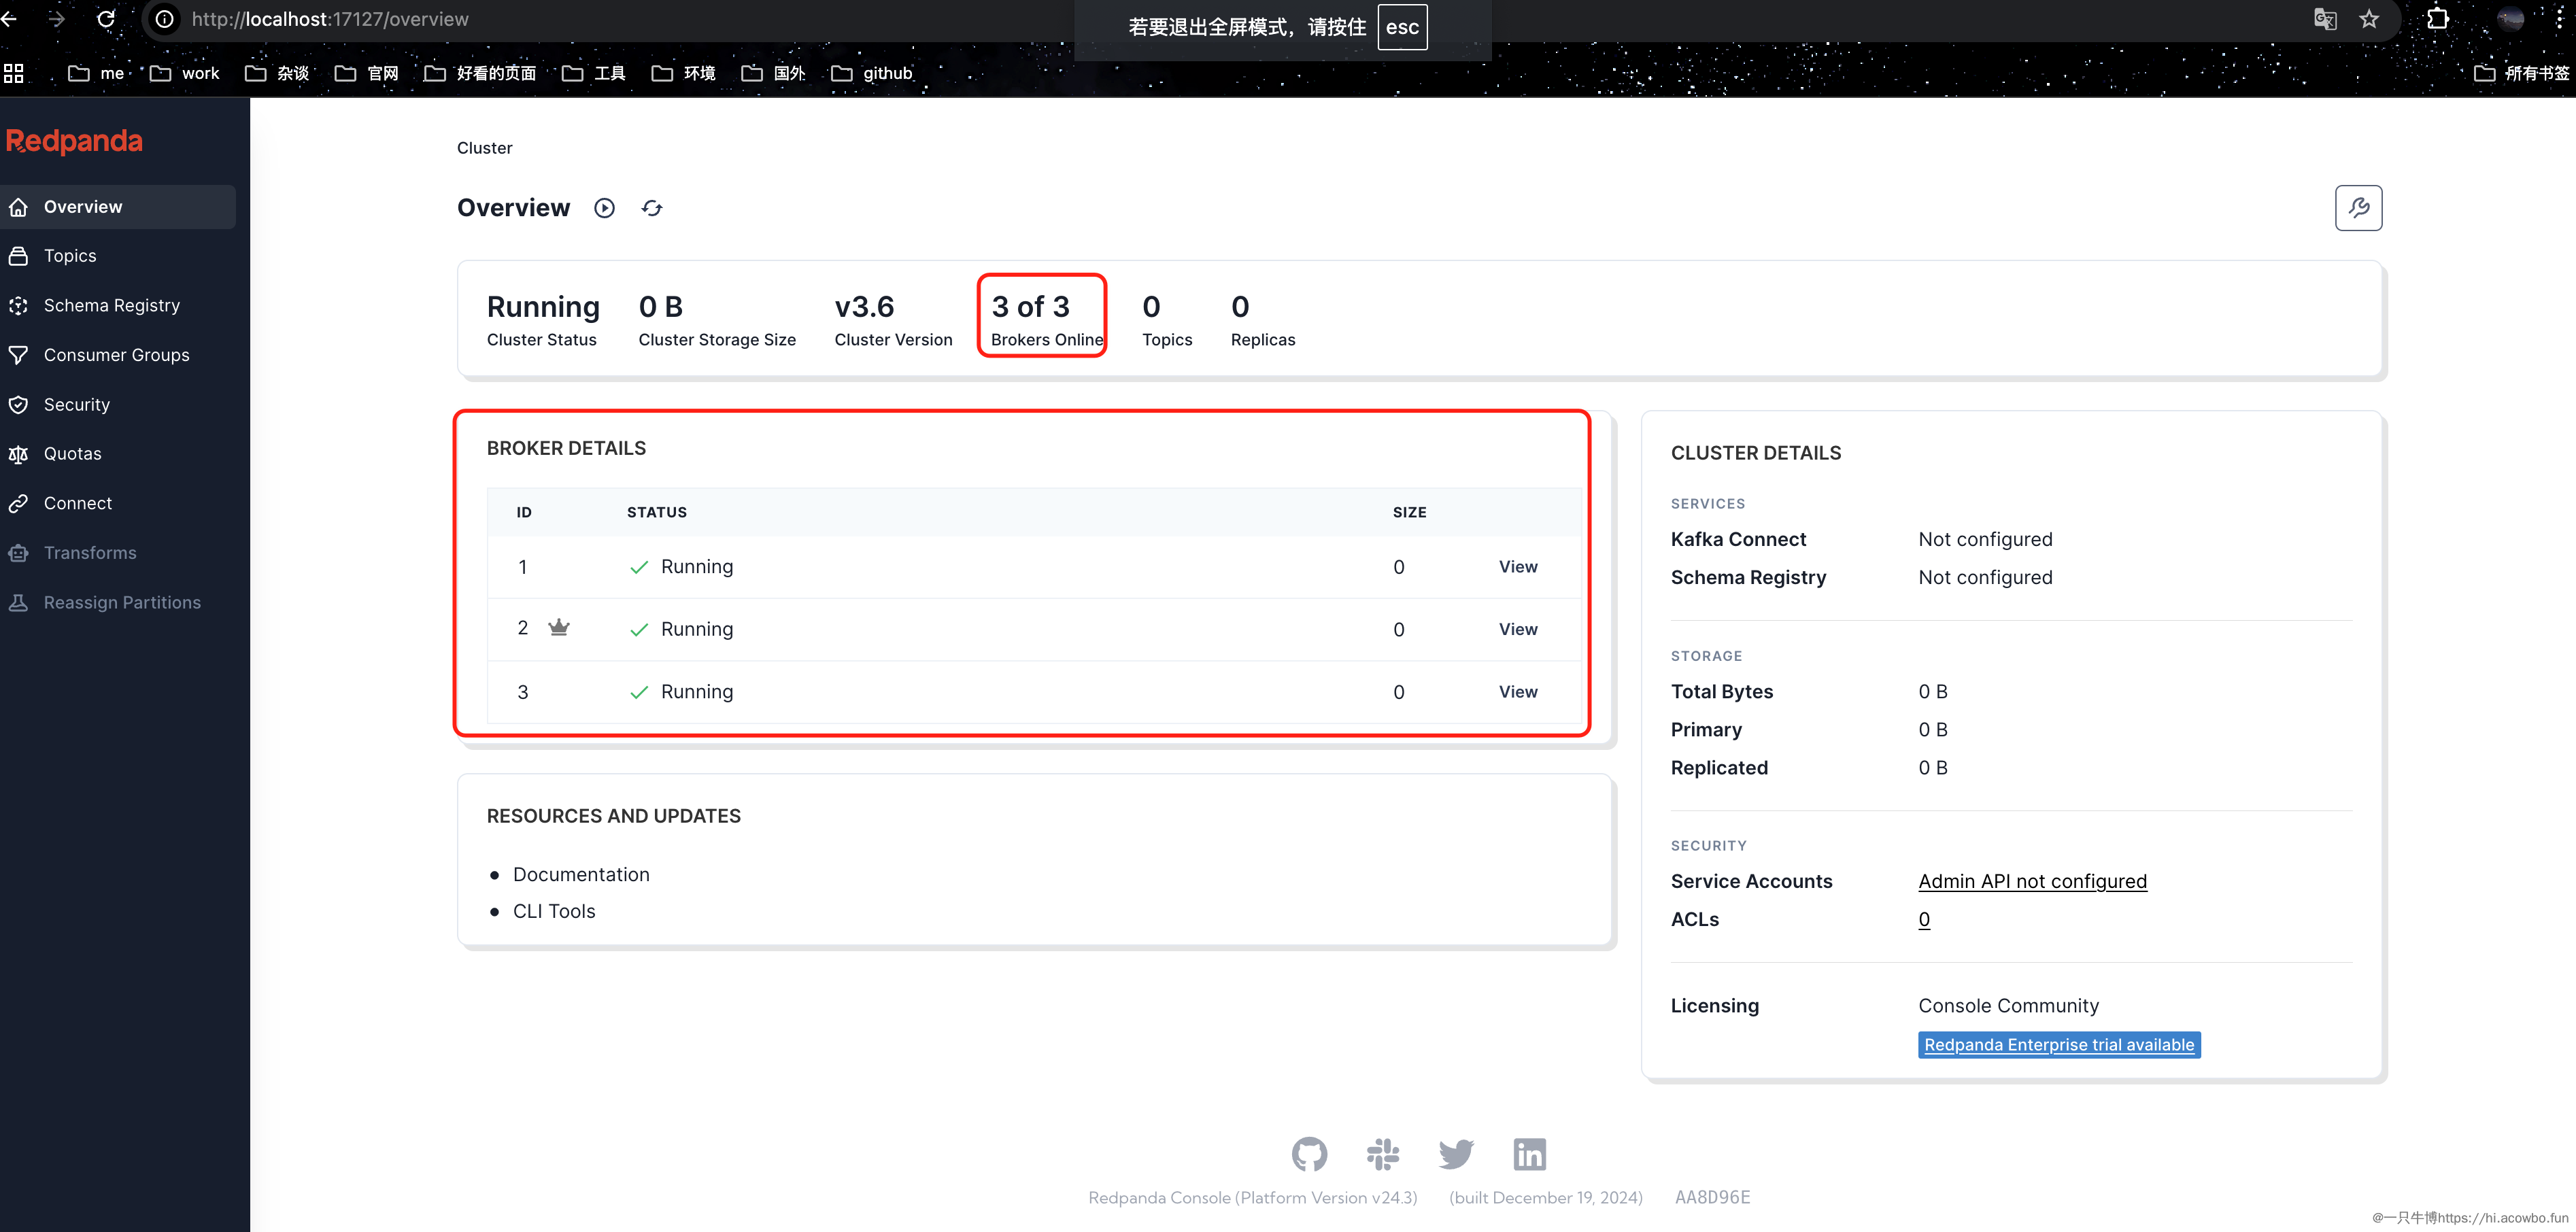
Task: Click the Cluster Version v3.6 stat
Action: click(893, 320)
